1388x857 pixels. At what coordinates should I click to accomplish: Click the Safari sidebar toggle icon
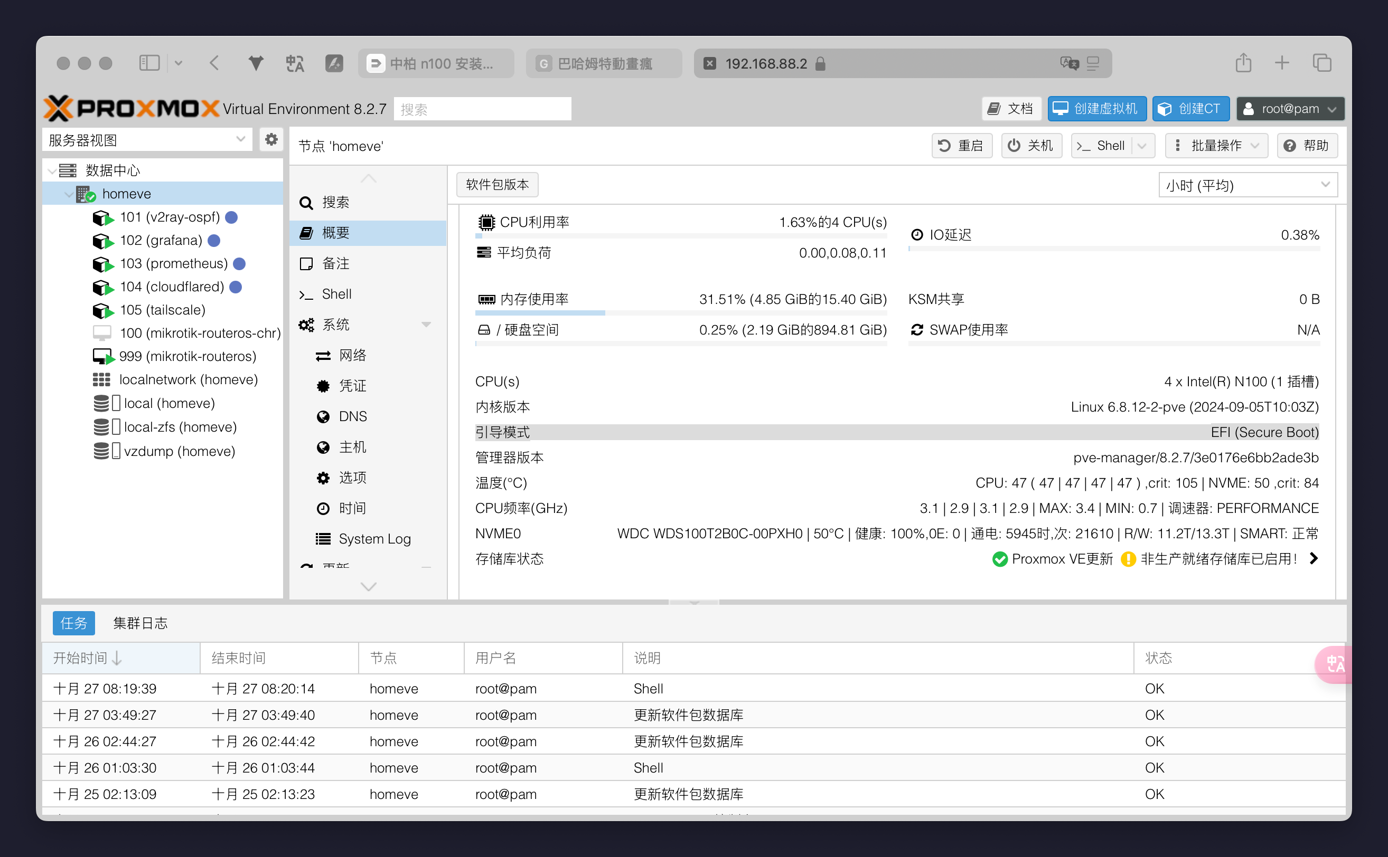(x=149, y=63)
